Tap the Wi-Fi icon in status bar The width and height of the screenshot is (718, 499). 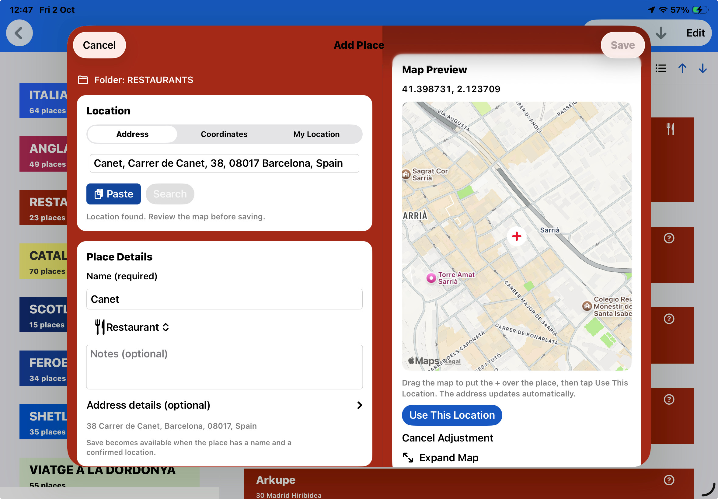point(662,10)
